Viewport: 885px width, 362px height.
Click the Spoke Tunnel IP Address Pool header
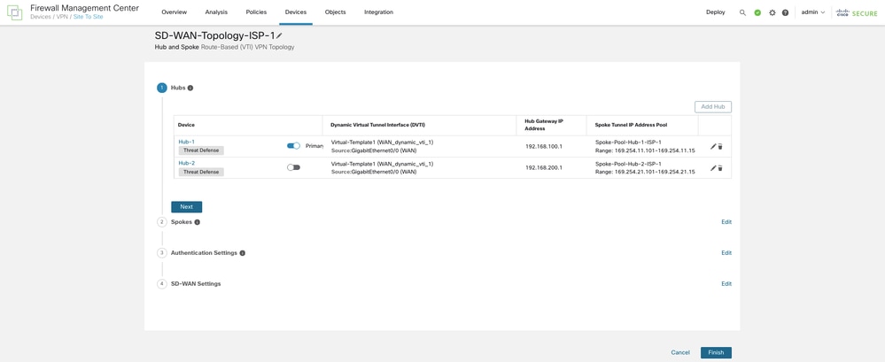[x=631, y=125]
